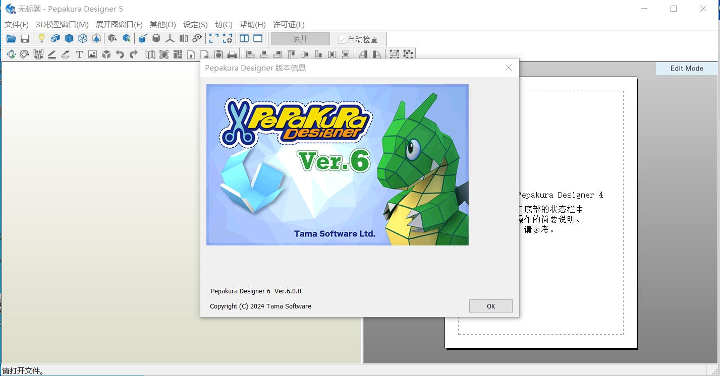
Task: Click the blue corner brackets fit icon
Action: 214,39
